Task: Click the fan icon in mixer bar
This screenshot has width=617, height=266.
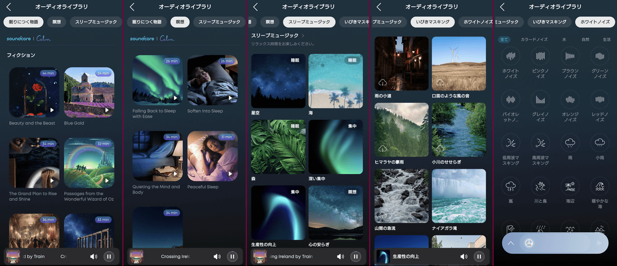Action: tap(530, 243)
